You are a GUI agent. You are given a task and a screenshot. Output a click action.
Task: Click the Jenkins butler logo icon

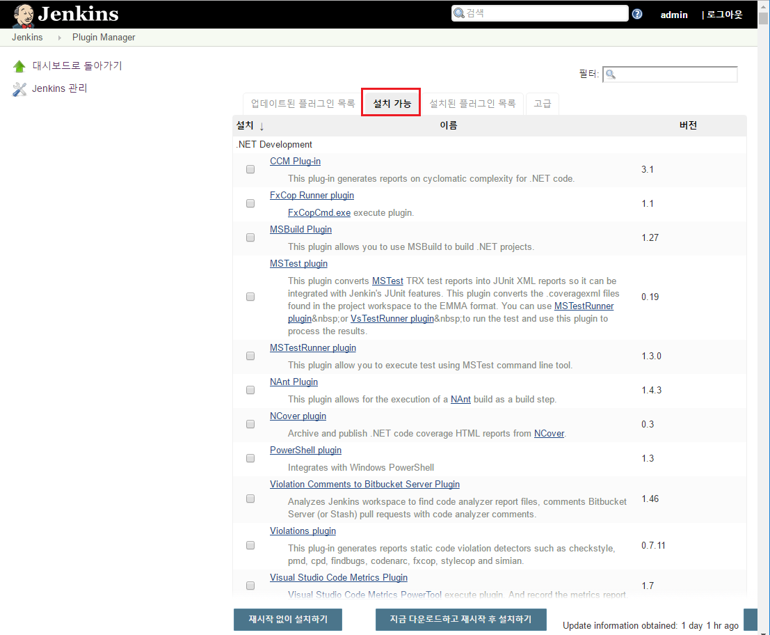click(23, 15)
